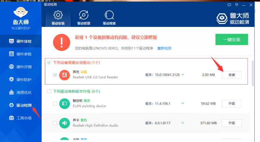Expand version dropdown for 11.4.106.1
The image size is (260, 142).
183,103
